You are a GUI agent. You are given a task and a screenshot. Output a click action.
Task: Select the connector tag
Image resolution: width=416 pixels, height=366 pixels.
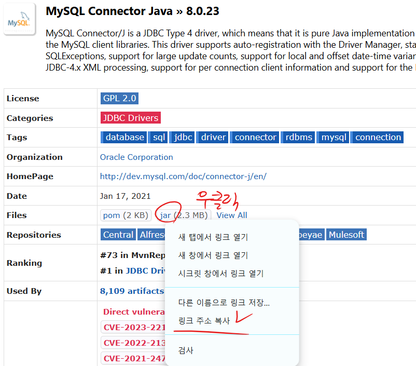(x=255, y=138)
